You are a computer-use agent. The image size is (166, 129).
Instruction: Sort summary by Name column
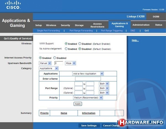pos(64,113)
